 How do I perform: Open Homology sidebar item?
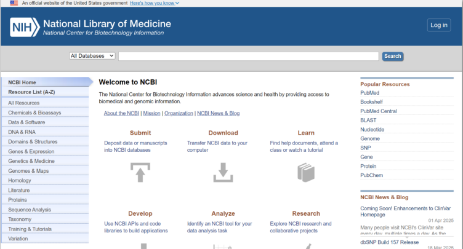pyautogui.click(x=45, y=180)
